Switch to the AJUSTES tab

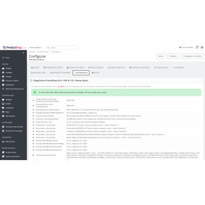tap(35, 68)
